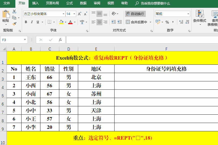This screenshot has height=145, width=218.
Task: Confirm entry with the checkmark icon
Action: [x=51, y=40]
